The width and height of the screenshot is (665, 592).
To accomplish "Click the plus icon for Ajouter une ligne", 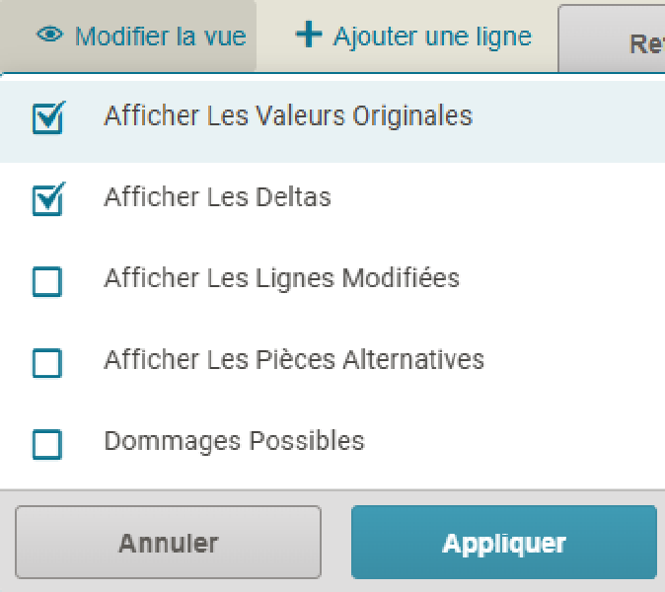I will click(x=309, y=36).
